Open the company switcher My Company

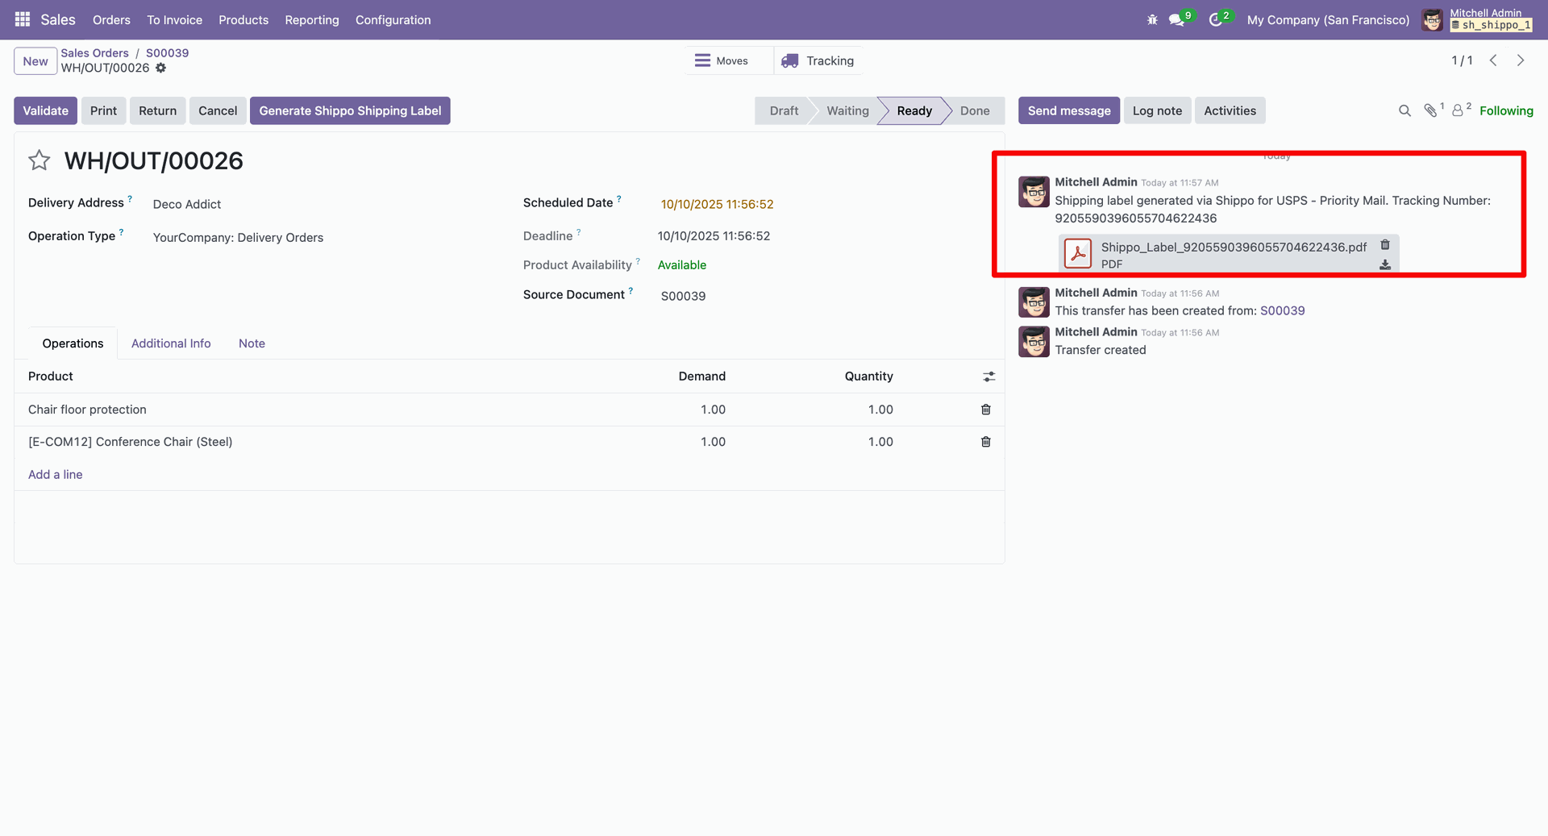pos(1328,19)
